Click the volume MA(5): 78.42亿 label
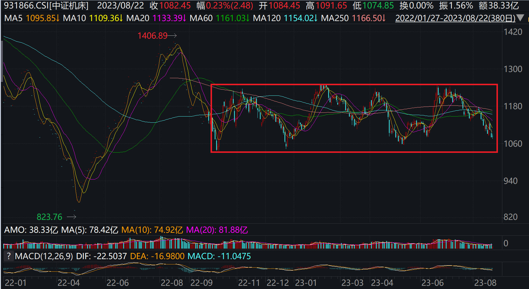529x289 pixels. point(90,230)
